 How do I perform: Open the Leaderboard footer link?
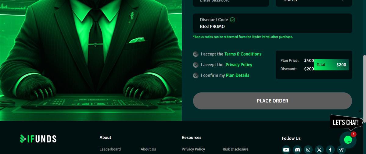(110, 149)
